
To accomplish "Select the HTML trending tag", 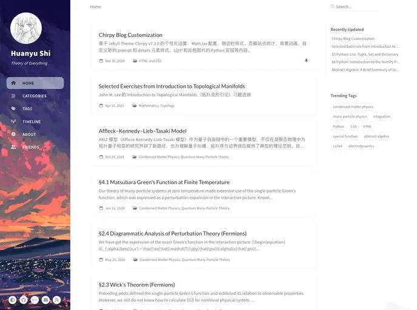I will pyautogui.click(x=367, y=127).
